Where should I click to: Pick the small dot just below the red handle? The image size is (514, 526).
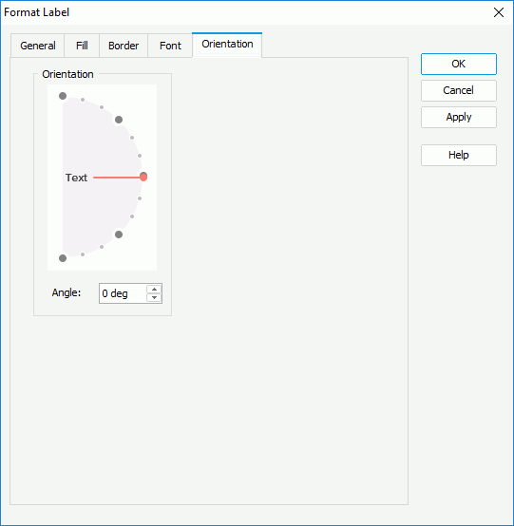[x=140, y=198]
